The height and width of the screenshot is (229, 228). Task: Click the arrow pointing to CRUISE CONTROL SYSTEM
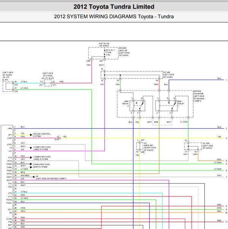click(31, 135)
